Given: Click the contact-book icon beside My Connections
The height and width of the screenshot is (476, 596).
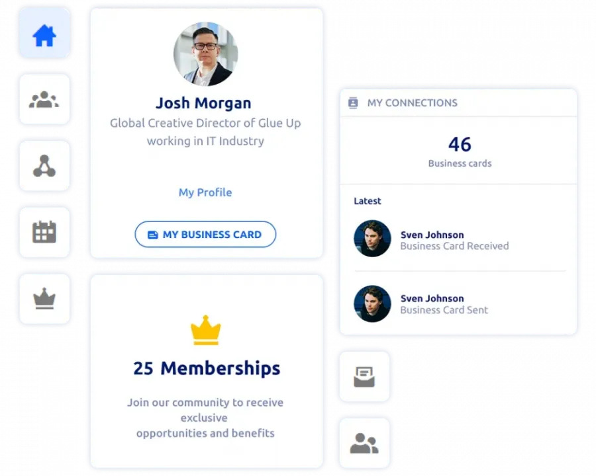Looking at the screenshot, I should pyautogui.click(x=353, y=103).
